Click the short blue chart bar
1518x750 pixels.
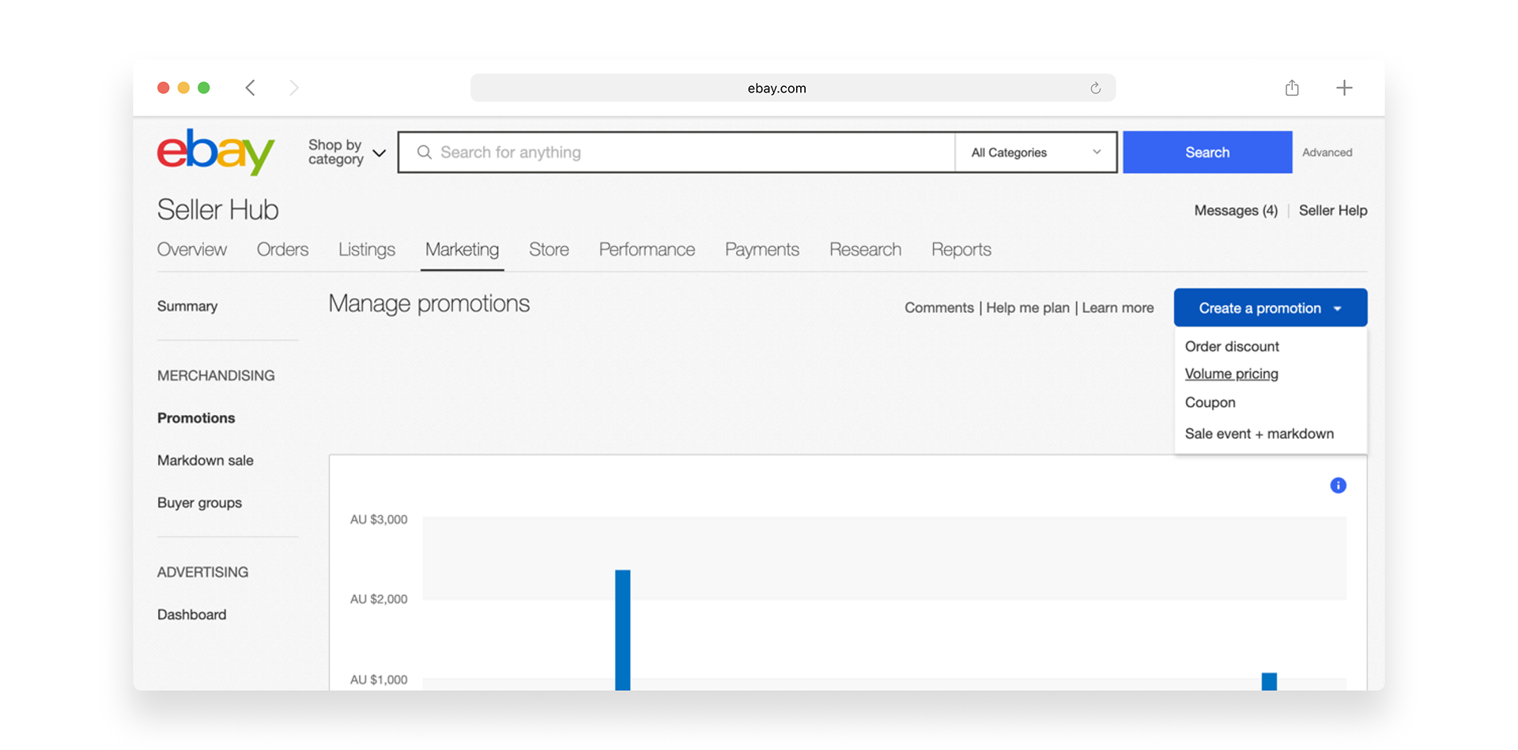point(1269,681)
